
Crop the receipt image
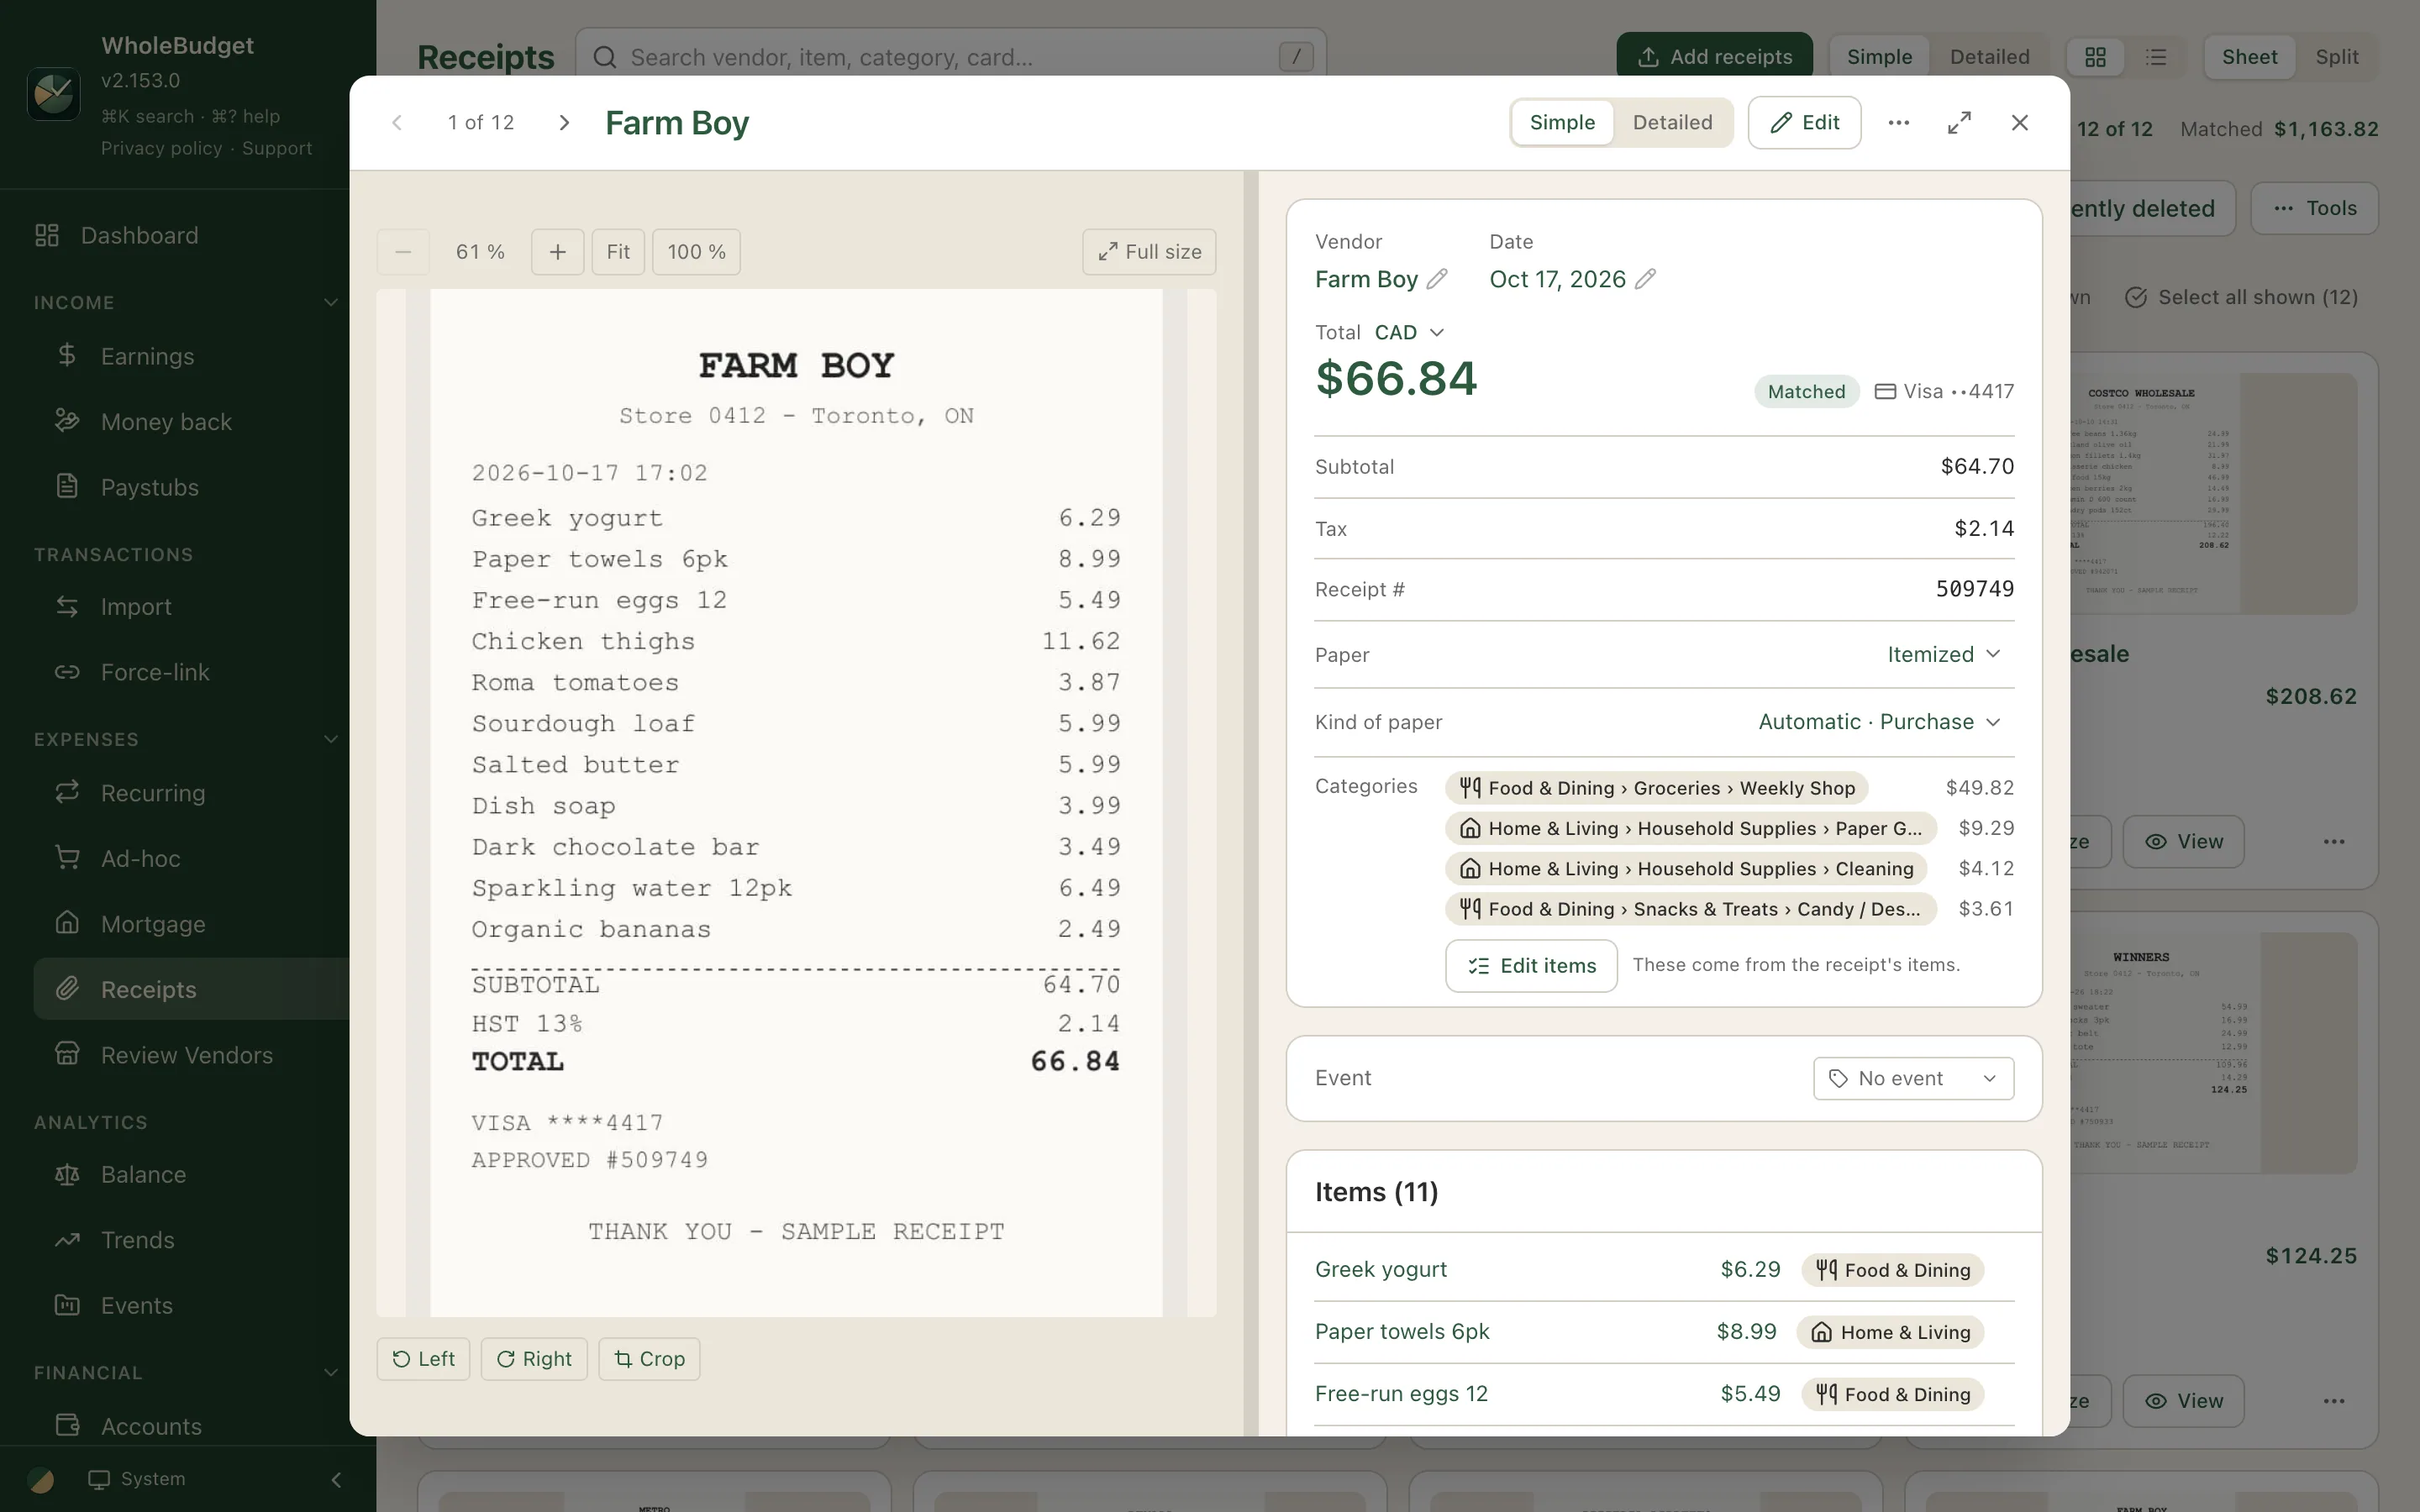click(649, 1358)
